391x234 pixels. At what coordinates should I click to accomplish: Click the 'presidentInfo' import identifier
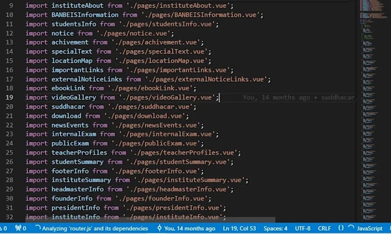pos(75,208)
